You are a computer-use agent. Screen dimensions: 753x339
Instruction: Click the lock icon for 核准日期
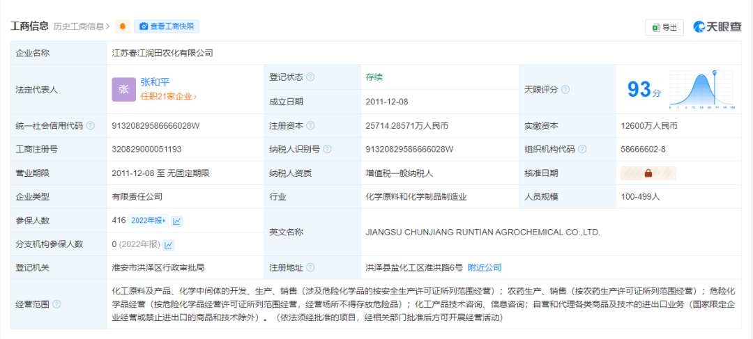648,173
